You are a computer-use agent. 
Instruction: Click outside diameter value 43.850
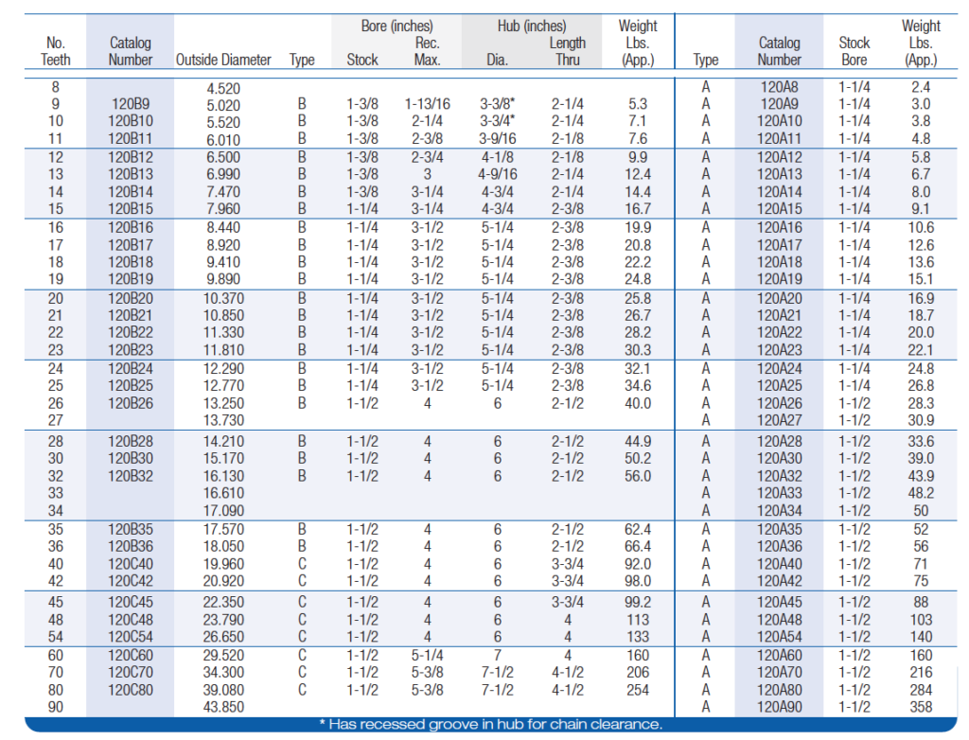223,707
